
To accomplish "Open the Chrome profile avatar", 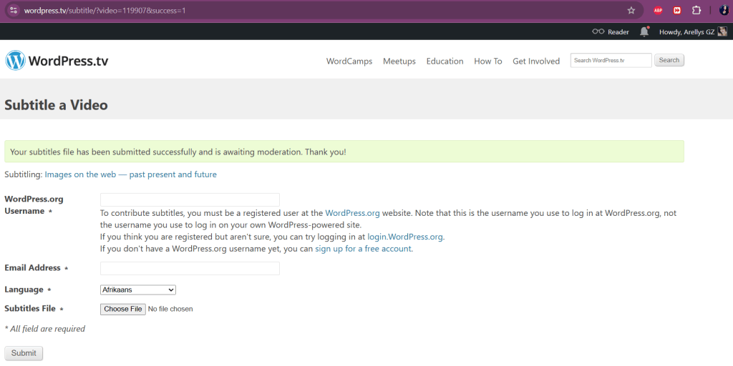I will click(724, 10).
